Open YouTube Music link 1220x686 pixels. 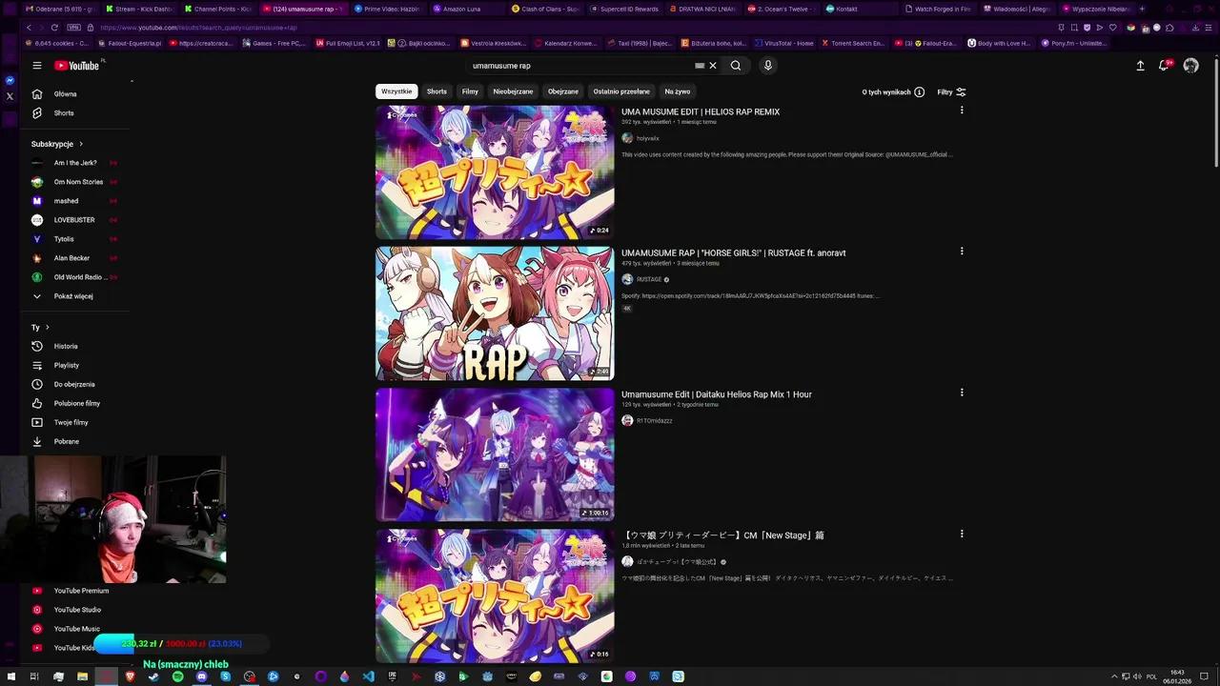[x=77, y=629]
